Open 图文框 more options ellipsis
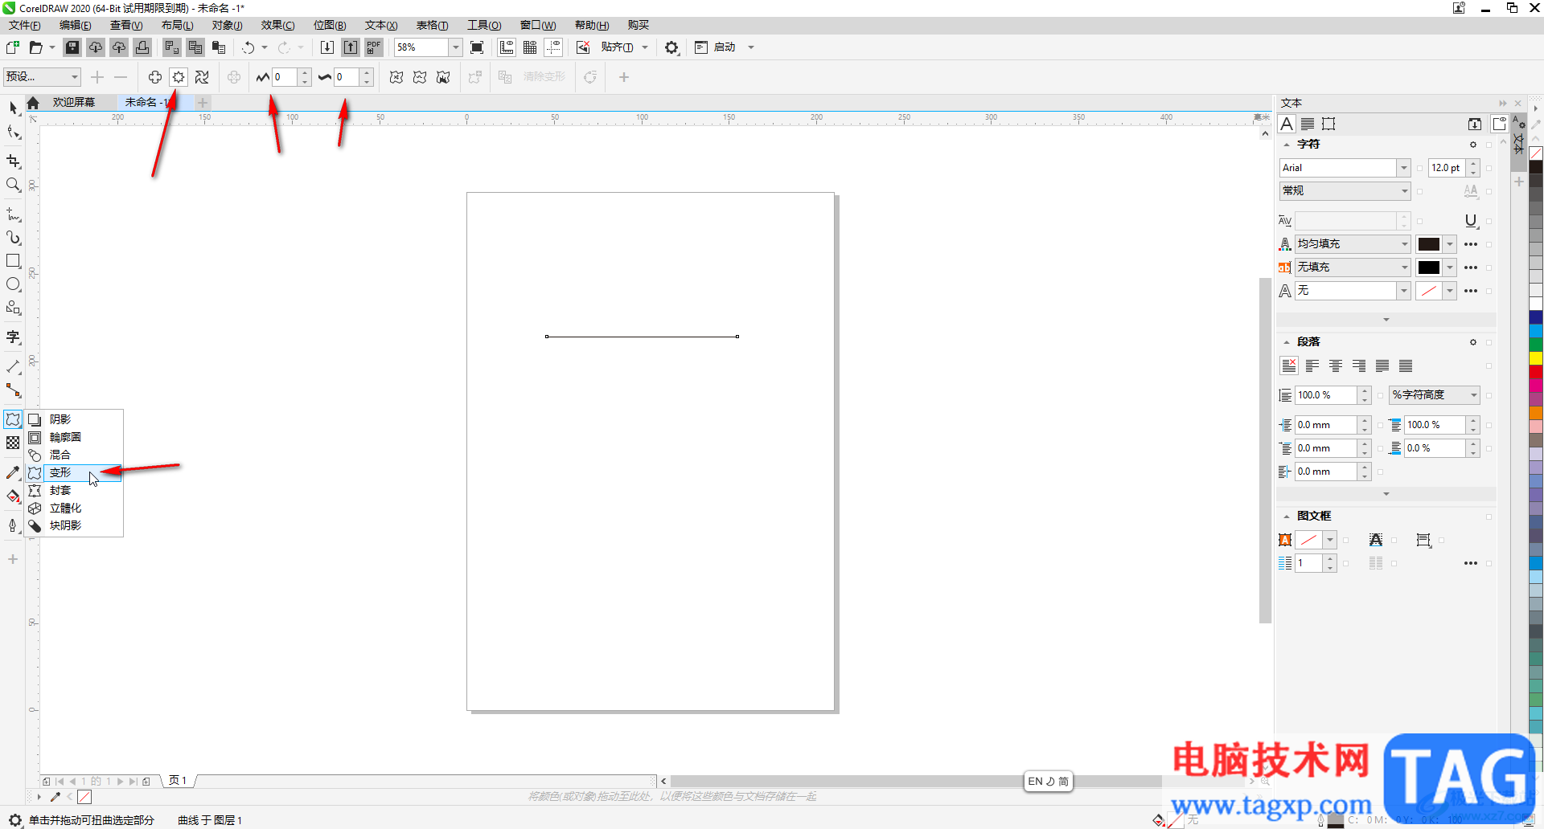Image resolution: width=1544 pixels, height=829 pixels. tap(1471, 563)
